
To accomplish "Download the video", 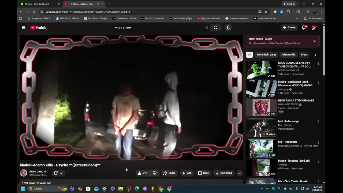I will click(224, 173).
